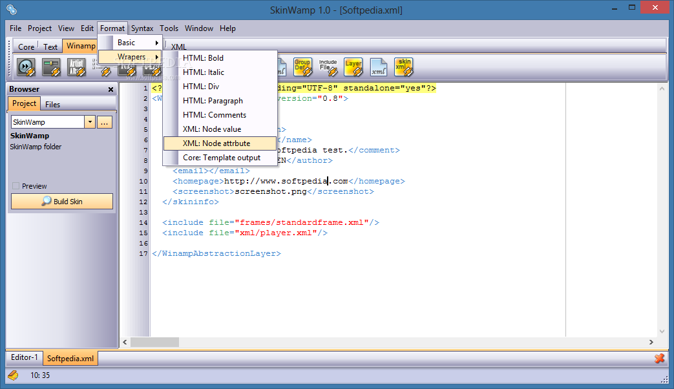Open the File menu

click(16, 28)
